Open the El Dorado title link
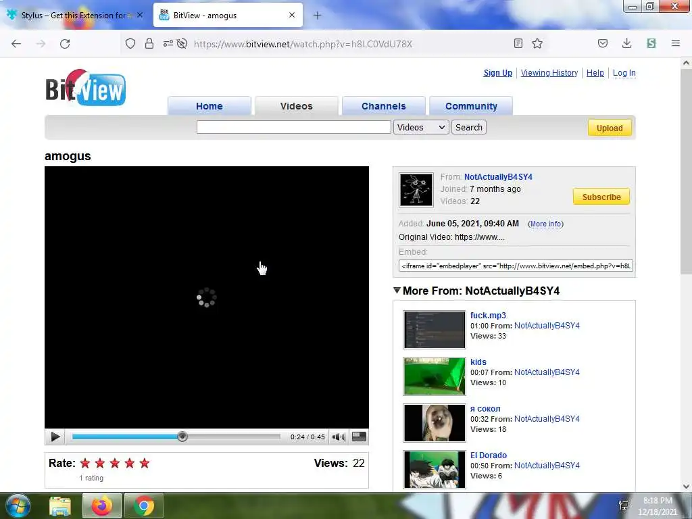692x519 pixels. point(488,455)
